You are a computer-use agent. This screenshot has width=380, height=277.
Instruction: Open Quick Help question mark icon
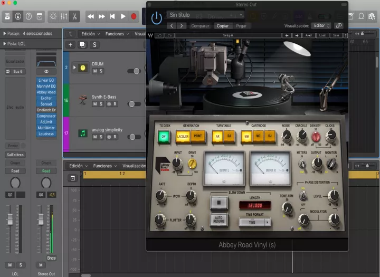[28, 16]
